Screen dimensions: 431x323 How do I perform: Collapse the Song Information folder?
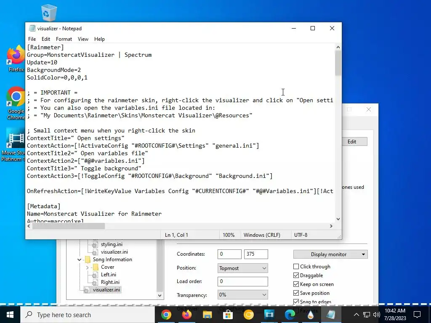pyautogui.click(x=80, y=259)
